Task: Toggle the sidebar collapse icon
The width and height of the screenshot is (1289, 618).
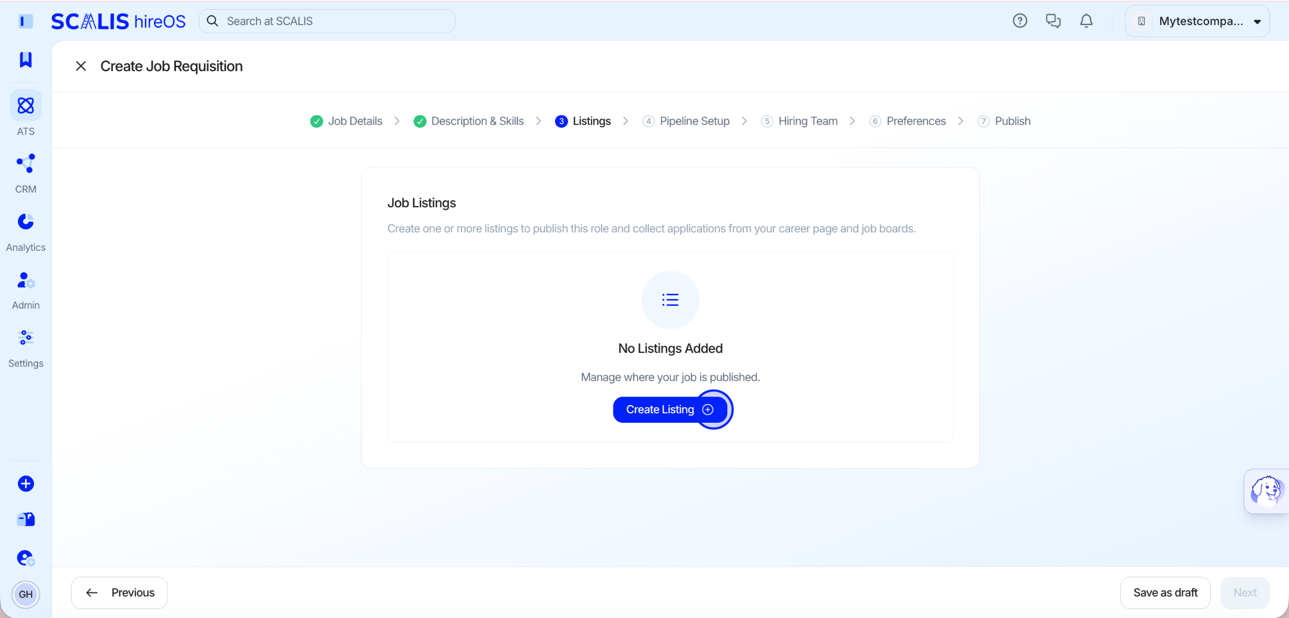Action: click(26, 21)
